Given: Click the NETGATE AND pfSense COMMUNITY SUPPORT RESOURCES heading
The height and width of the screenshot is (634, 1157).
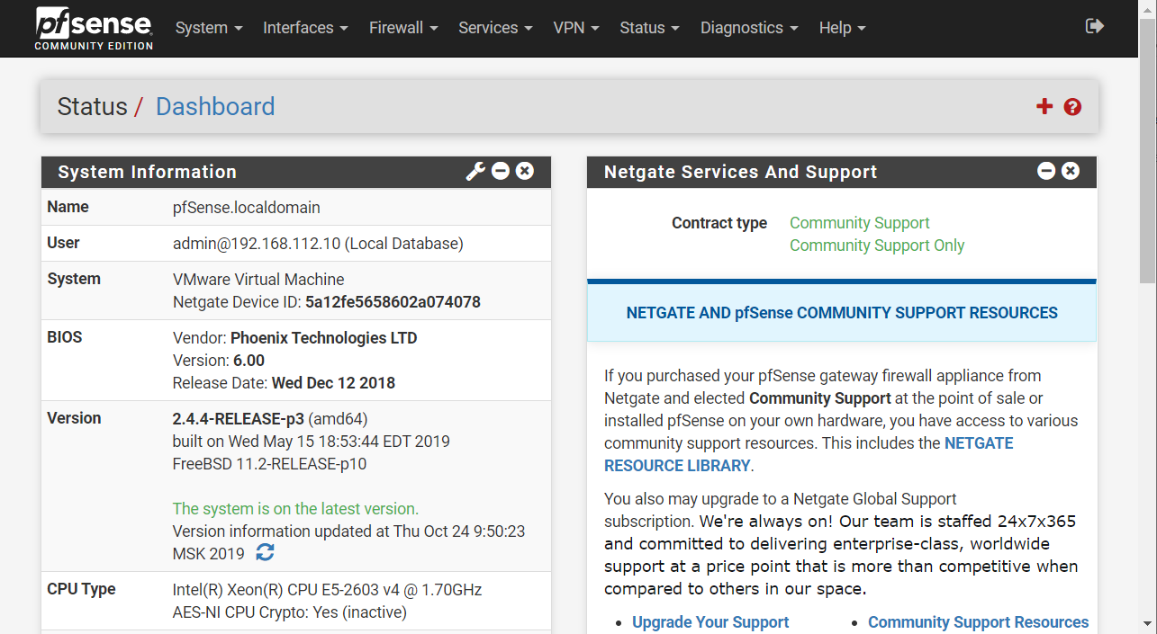Looking at the screenshot, I should pyautogui.click(x=842, y=313).
